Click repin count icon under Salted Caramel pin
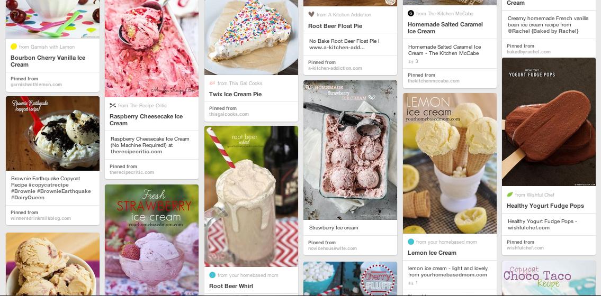The height and width of the screenshot is (296, 601). click(411, 61)
